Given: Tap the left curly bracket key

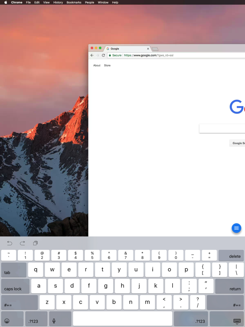Looking at the screenshot, I should 203,270.
